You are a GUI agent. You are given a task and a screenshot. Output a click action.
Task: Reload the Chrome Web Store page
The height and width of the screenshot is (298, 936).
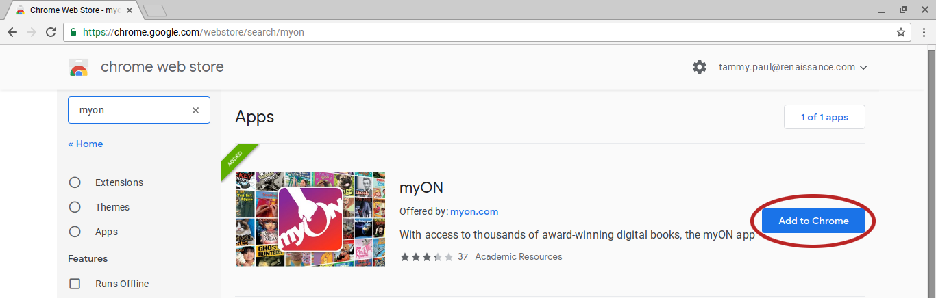tap(51, 32)
